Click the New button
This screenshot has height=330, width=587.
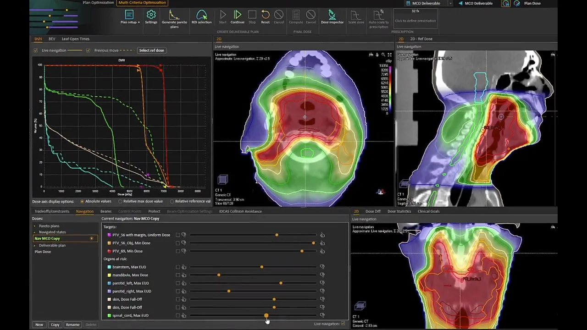pos(39,324)
